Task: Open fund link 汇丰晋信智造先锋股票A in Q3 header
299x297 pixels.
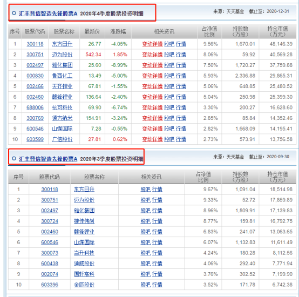Action: click(x=48, y=159)
